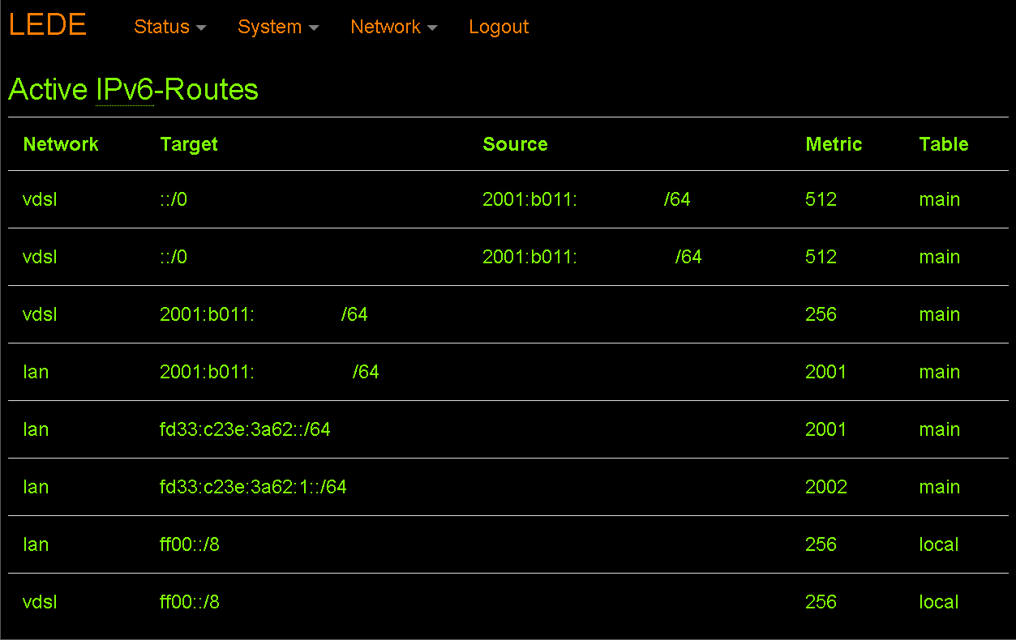Click metric 256 in the vdsl ff00::/8 row
1016x640 pixels.
coord(821,602)
